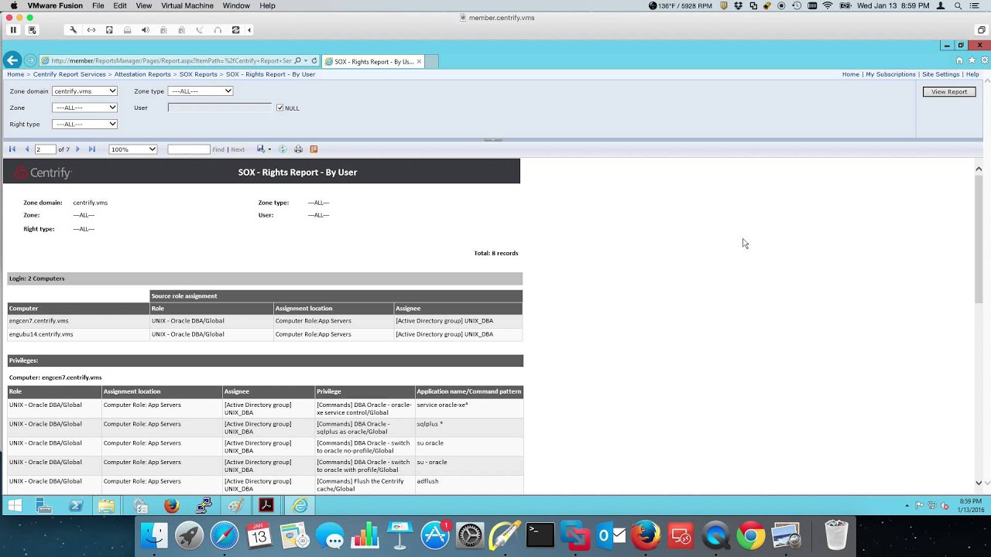Open SOX Reports breadcrumb link
Image resolution: width=991 pixels, height=557 pixels.
coord(198,74)
